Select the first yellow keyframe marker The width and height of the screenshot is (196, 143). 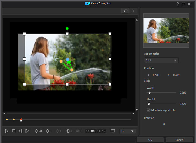(7, 119)
